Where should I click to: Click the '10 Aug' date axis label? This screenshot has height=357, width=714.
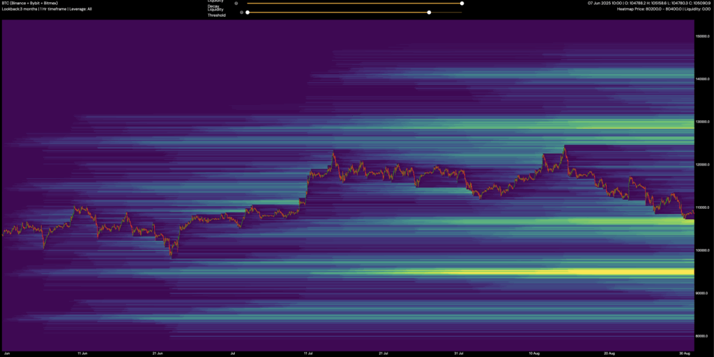[x=534, y=354]
